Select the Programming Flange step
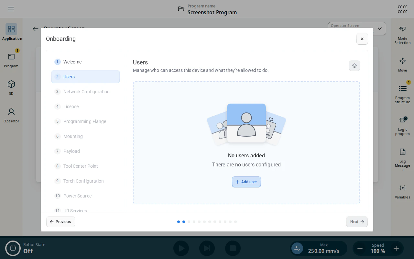 85,121
